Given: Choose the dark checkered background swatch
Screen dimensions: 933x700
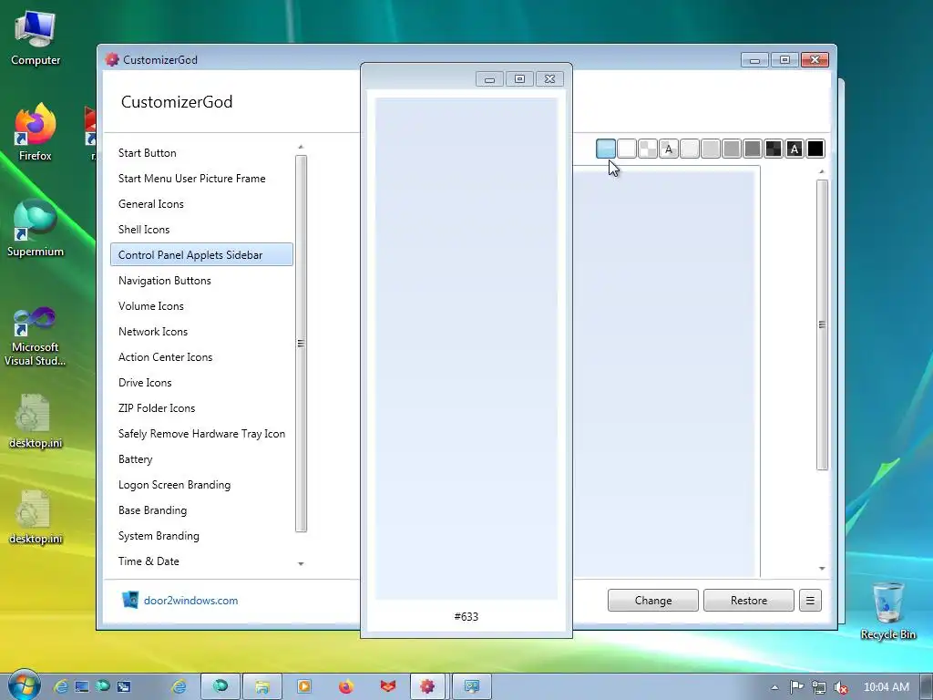Looking at the screenshot, I should 774,149.
